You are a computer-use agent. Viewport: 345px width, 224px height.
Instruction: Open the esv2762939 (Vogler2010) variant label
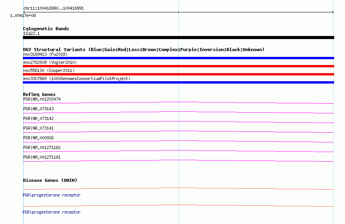[50, 62]
